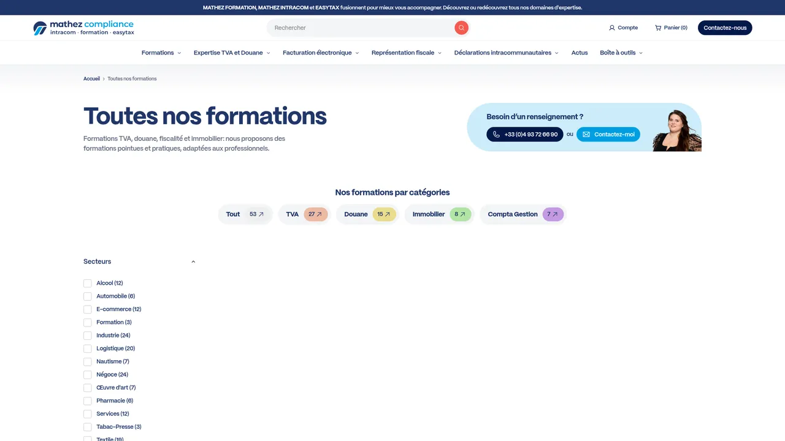Image resolution: width=785 pixels, height=441 pixels.
Task: Select the Tout category with 53 formations
Action: [245, 214]
